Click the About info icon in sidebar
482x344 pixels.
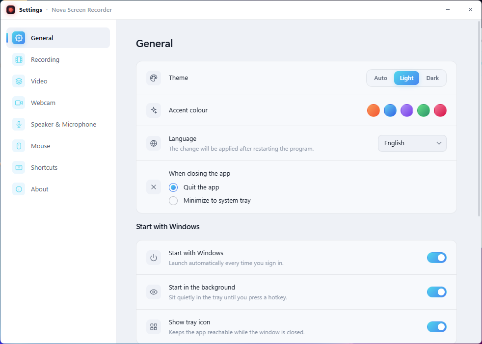click(x=19, y=189)
